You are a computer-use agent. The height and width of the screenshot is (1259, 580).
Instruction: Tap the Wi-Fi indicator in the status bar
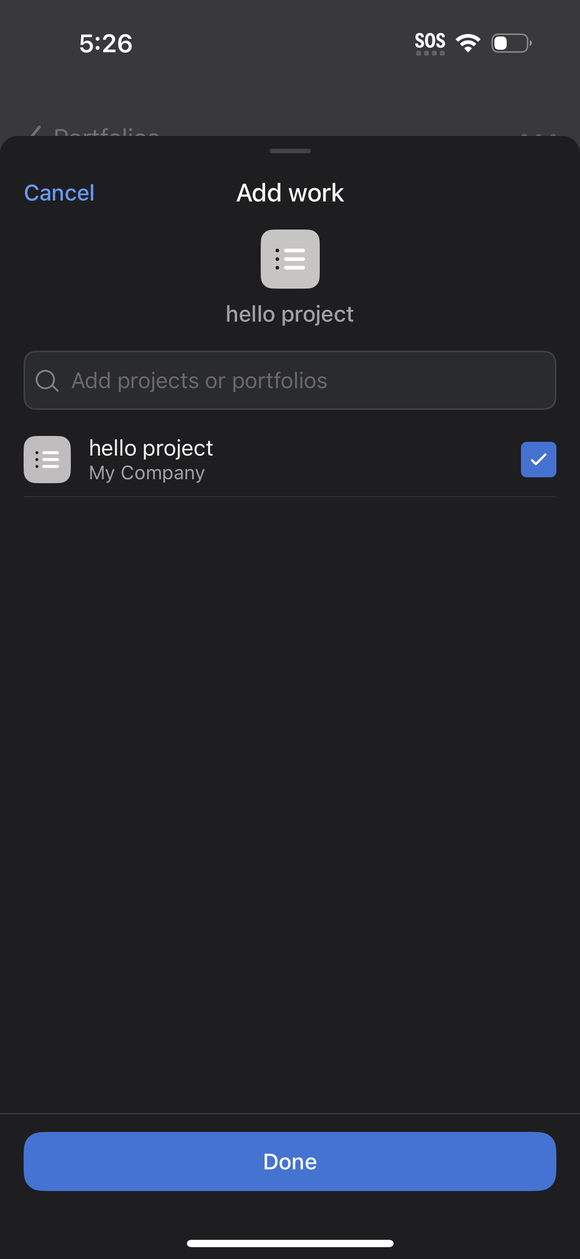[x=467, y=43]
